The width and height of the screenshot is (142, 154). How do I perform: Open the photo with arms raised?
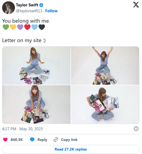point(105,66)
